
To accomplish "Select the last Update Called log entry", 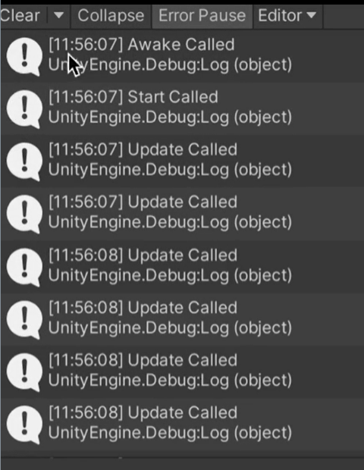I will pyautogui.click(x=182, y=425).
